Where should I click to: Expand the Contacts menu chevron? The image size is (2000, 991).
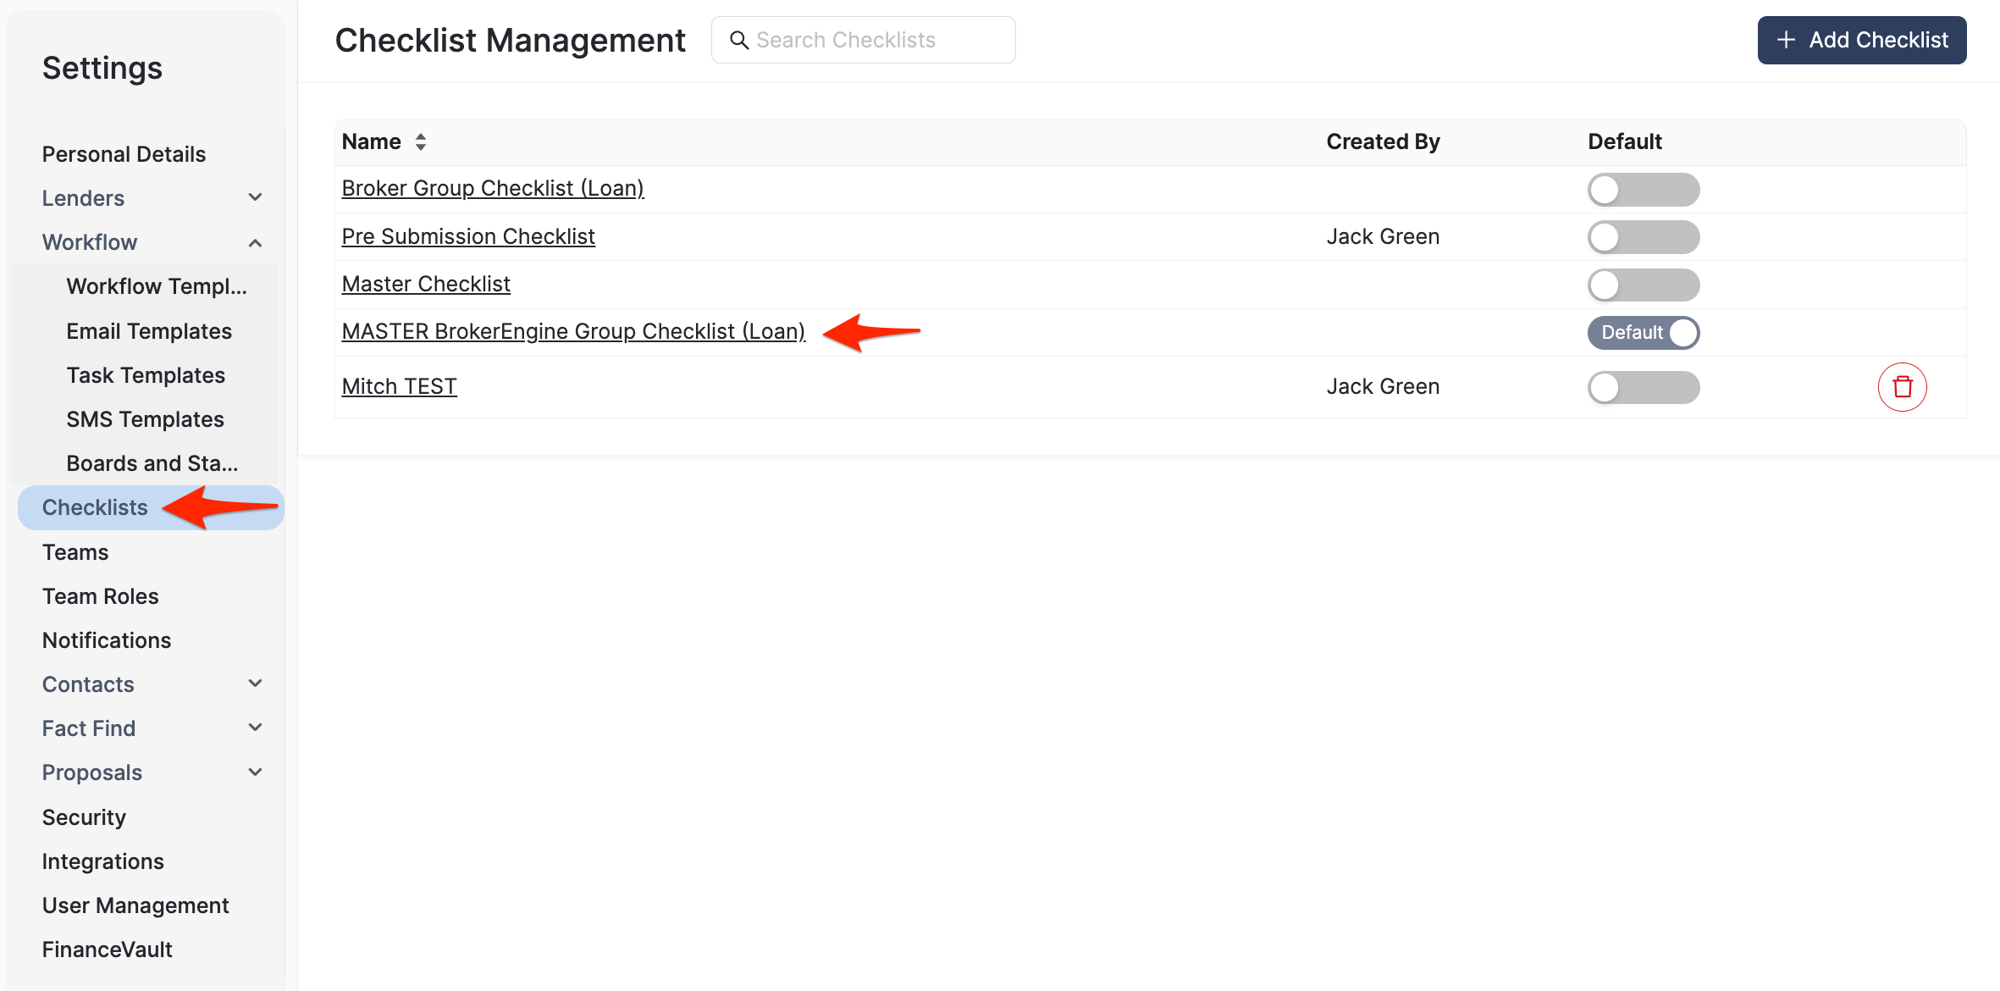click(255, 684)
